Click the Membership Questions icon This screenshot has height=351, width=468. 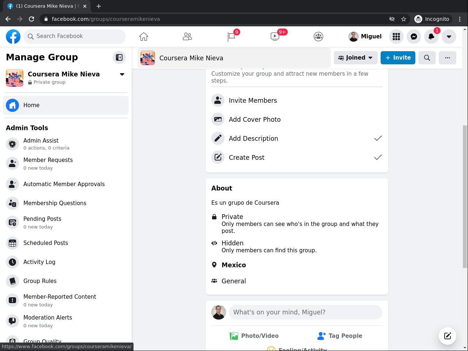tap(12, 203)
